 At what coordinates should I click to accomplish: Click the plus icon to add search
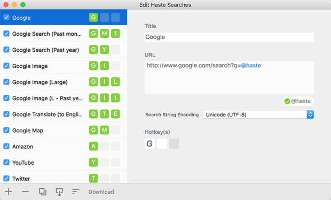[x=9, y=191]
